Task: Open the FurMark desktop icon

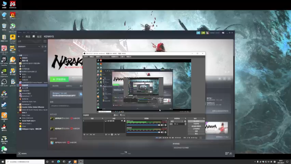Action: pyautogui.click(x=12, y=16)
